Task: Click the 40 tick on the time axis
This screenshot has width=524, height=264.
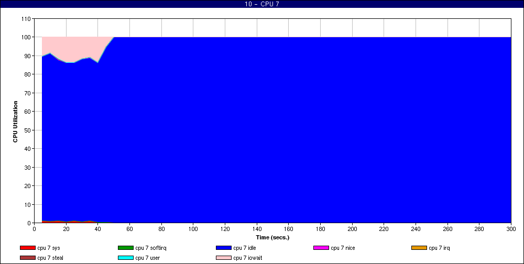Action: [98, 229]
